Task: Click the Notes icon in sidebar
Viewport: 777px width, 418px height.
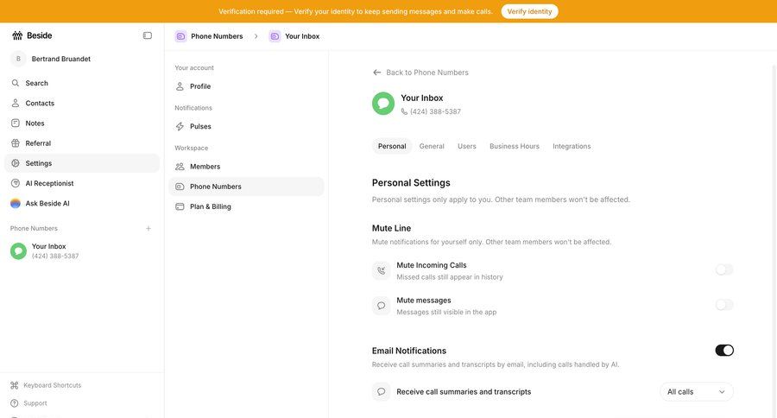Action: (16, 123)
